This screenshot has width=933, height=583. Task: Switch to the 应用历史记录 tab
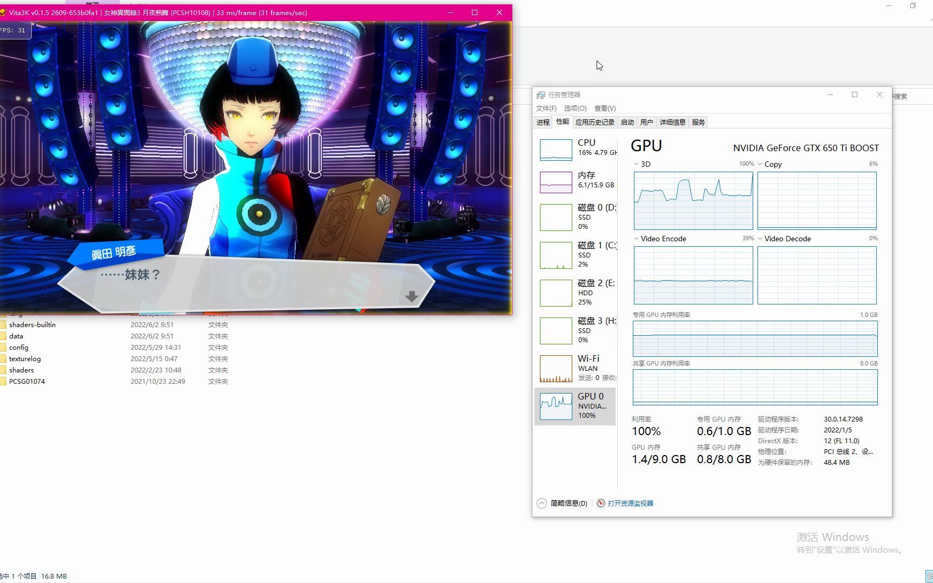click(x=594, y=123)
